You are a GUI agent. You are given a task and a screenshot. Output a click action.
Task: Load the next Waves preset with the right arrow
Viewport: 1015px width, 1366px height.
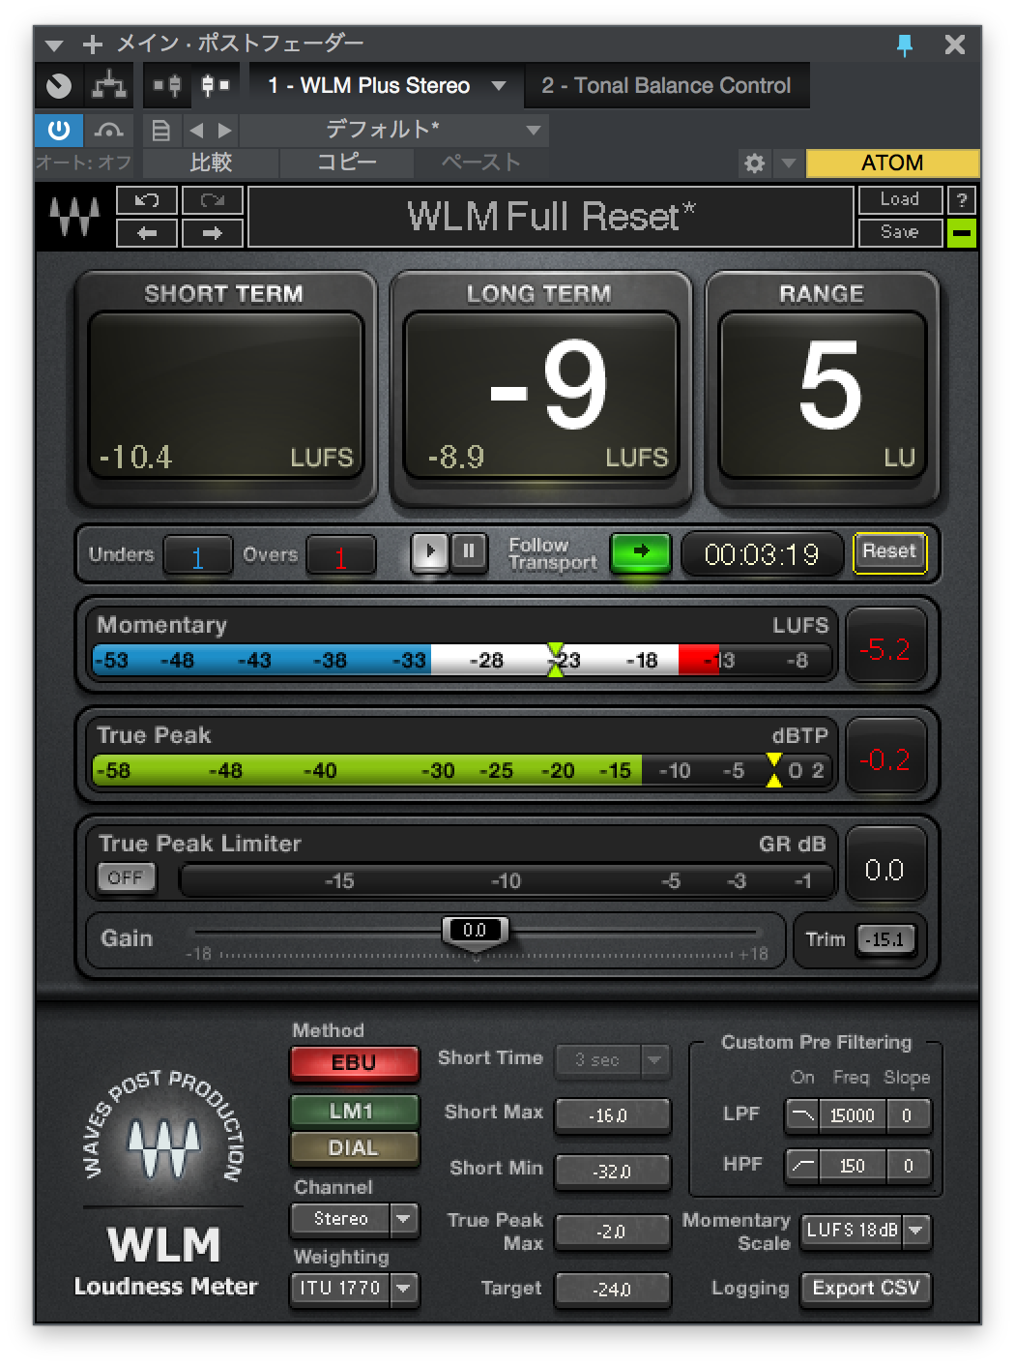(x=213, y=233)
